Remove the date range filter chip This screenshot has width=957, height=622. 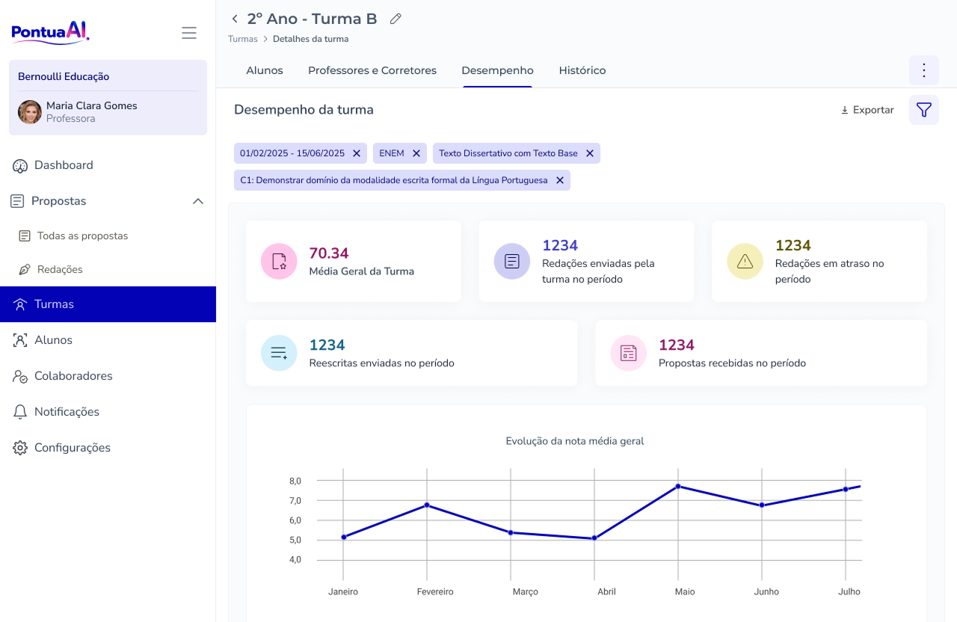(357, 153)
